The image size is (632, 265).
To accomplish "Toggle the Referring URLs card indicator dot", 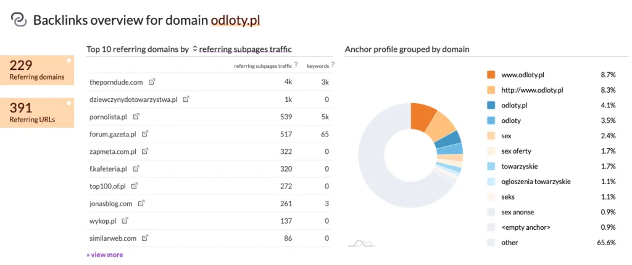I will (x=69, y=103).
